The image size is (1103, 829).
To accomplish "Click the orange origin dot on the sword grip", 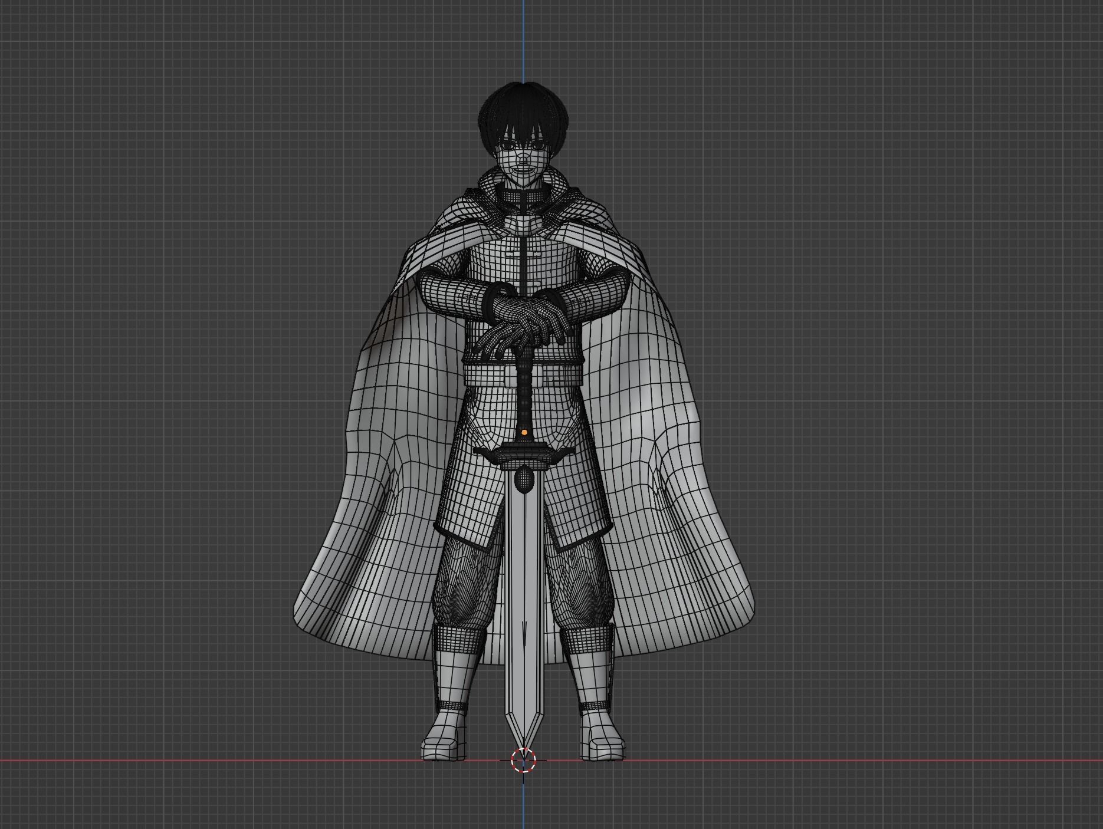I will point(524,432).
